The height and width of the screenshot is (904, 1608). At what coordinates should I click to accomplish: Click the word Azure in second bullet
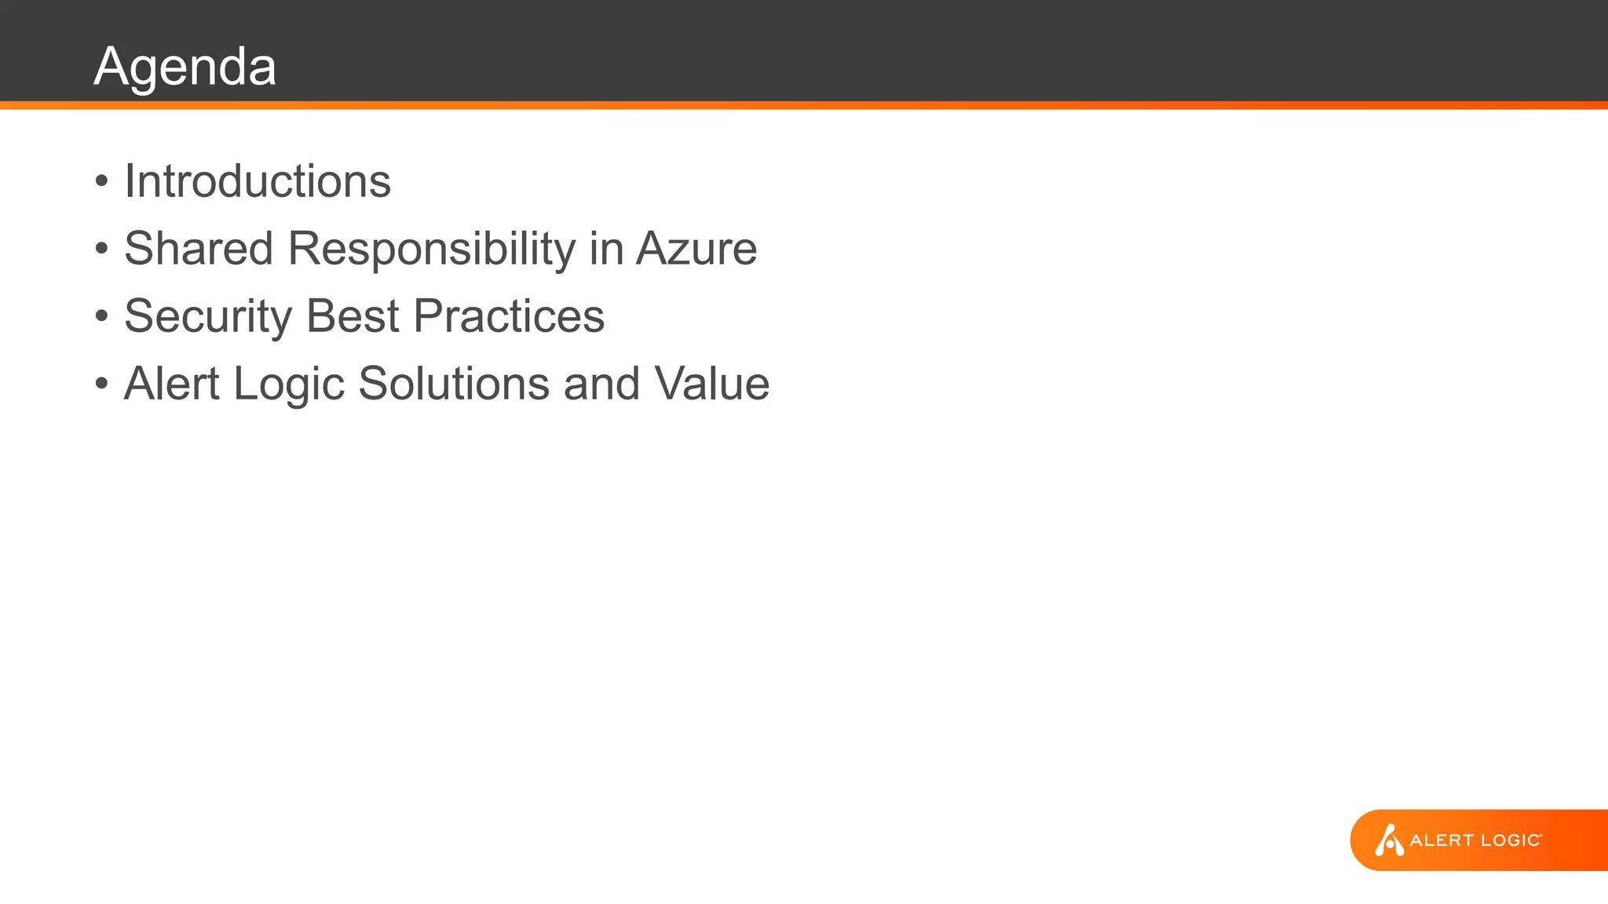point(696,249)
